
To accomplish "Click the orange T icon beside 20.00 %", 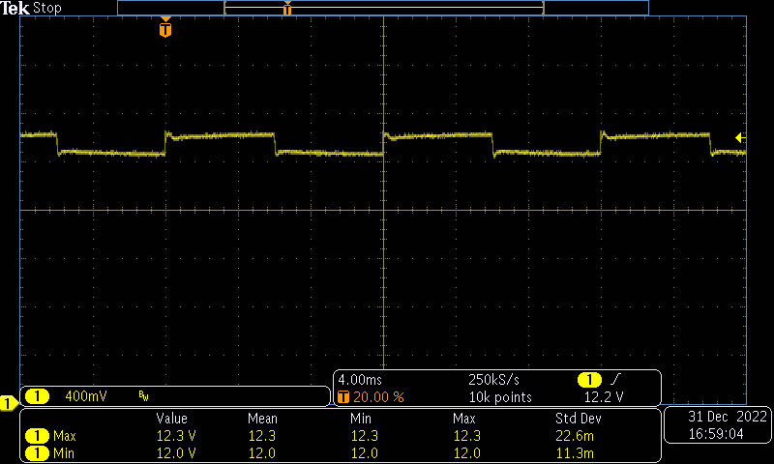I will pos(343,397).
